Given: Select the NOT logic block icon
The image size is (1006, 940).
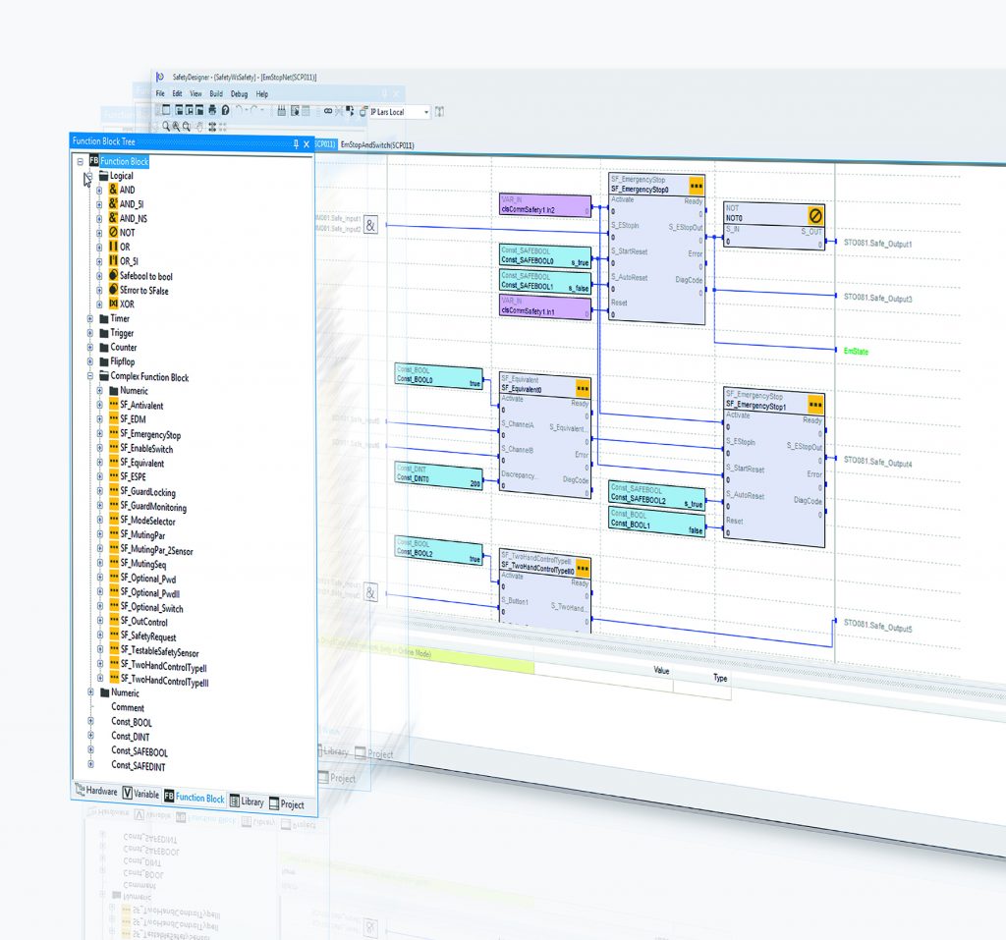Looking at the screenshot, I should 113,233.
